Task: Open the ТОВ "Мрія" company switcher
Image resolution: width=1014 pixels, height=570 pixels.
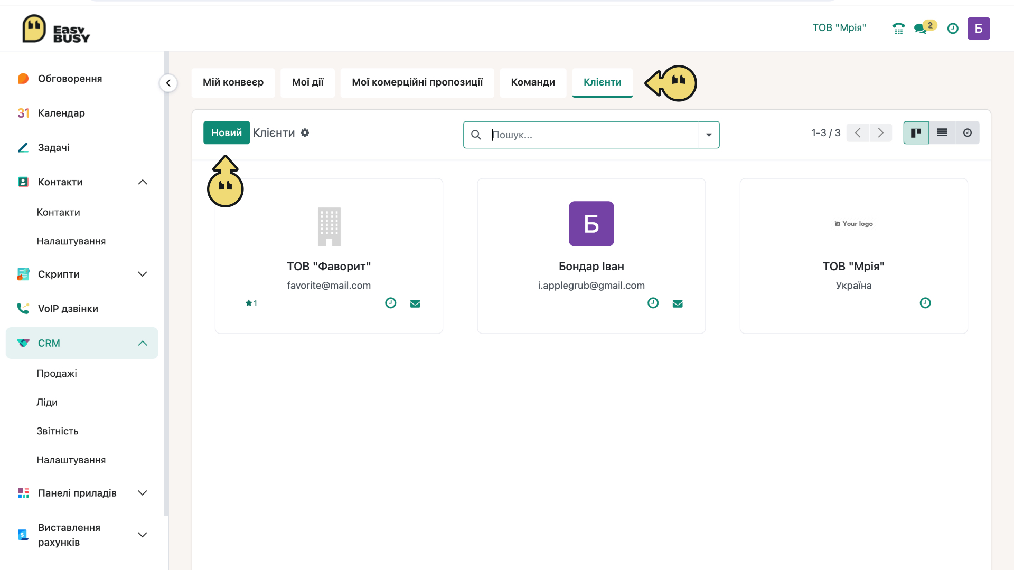Action: 839,28
